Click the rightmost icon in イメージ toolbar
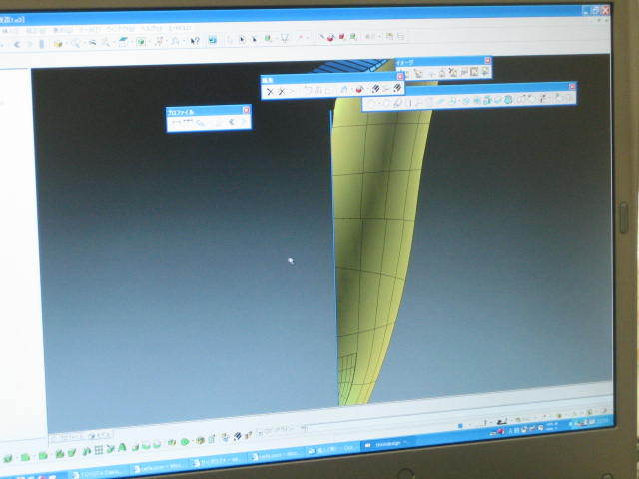 [484, 72]
